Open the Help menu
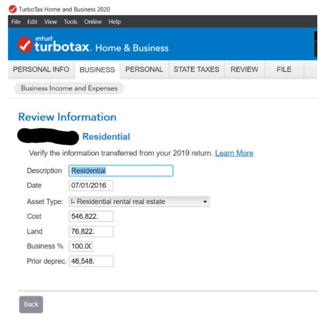Image resolution: width=325 pixels, height=330 pixels. 115,22
